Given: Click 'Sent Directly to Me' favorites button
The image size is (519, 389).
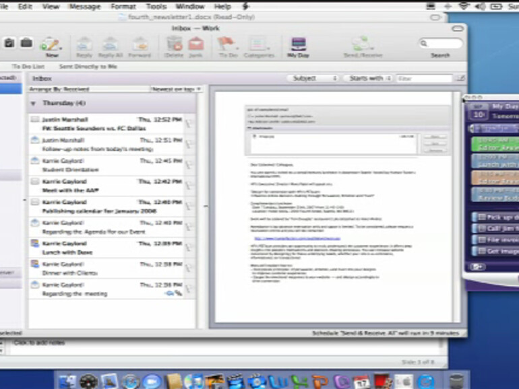Looking at the screenshot, I should 88,67.
